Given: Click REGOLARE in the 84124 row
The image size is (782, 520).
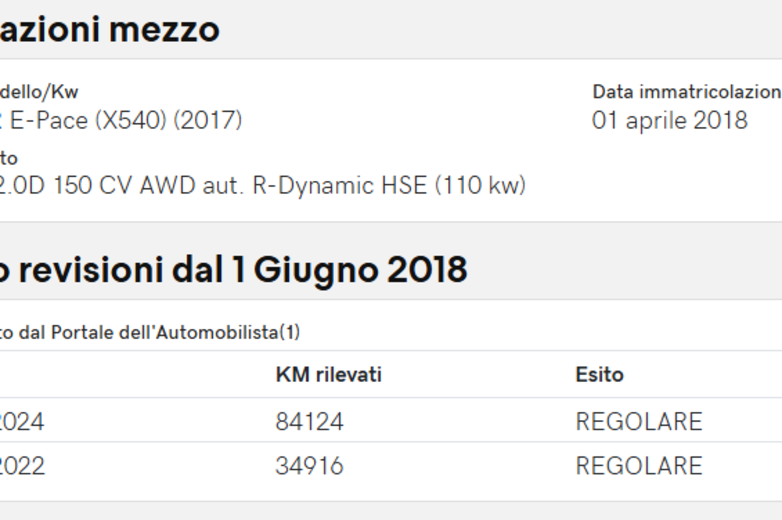Looking at the screenshot, I should pos(639,421).
